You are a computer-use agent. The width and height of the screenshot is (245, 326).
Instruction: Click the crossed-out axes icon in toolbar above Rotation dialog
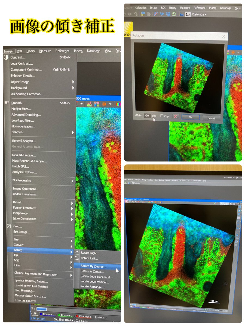click(156, 14)
